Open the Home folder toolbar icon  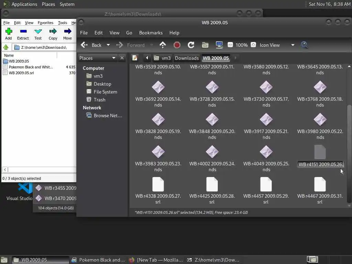pos(205,45)
